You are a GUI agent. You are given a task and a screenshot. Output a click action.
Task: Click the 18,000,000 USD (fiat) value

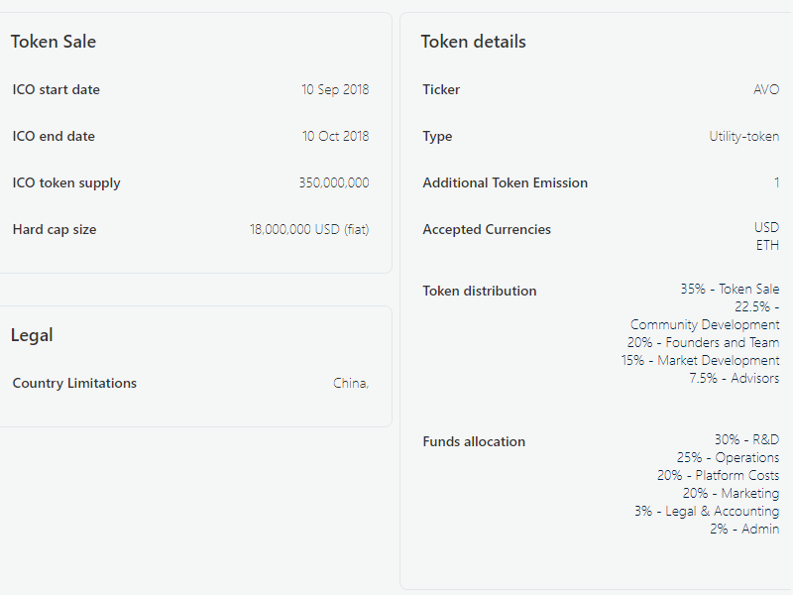[308, 229]
